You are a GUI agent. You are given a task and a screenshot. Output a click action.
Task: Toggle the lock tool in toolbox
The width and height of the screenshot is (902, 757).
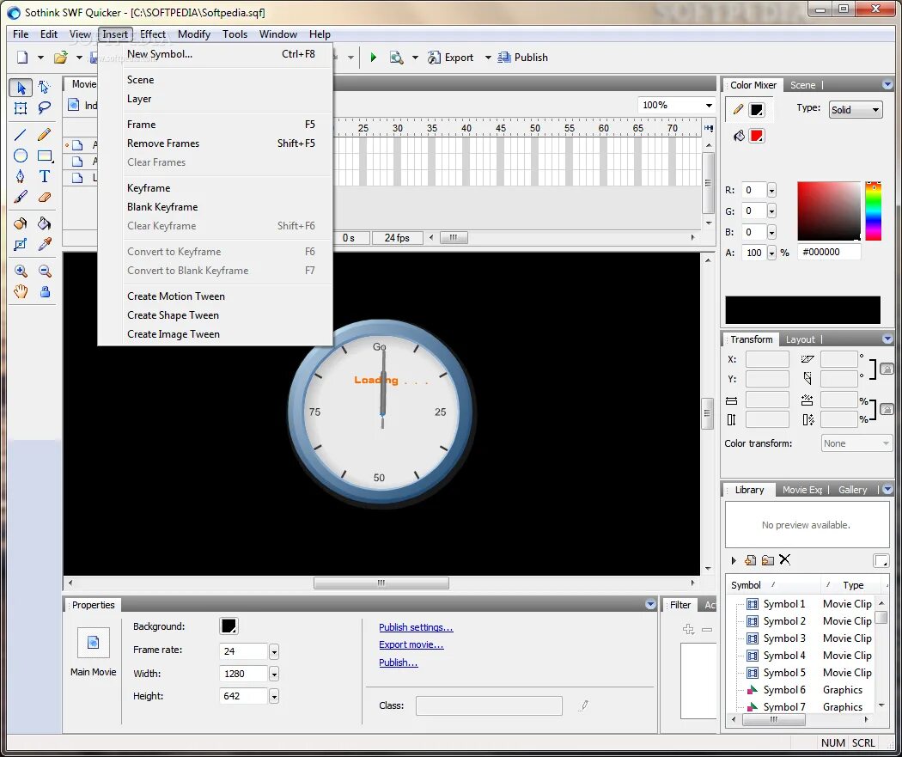tap(45, 291)
